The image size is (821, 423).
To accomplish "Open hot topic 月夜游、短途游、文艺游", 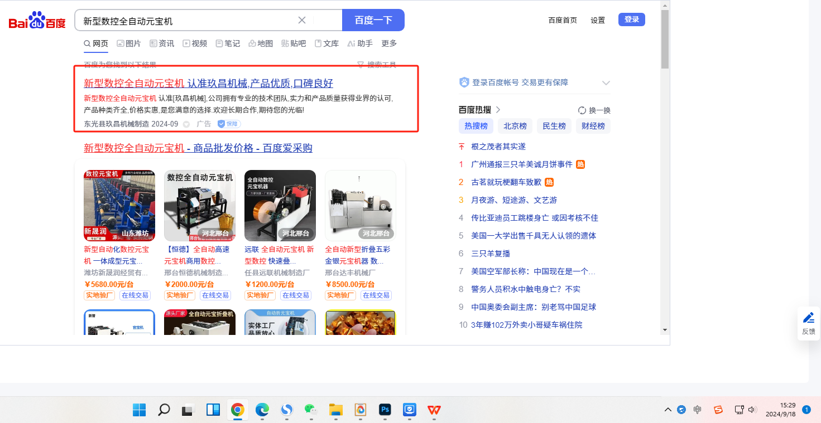I will 514,200.
